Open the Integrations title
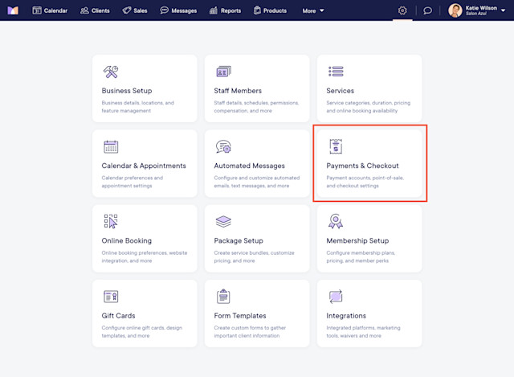 coord(346,316)
